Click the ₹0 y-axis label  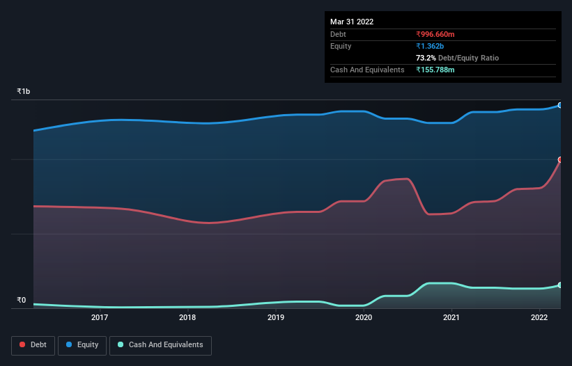pyautogui.click(x=22, y=300)
